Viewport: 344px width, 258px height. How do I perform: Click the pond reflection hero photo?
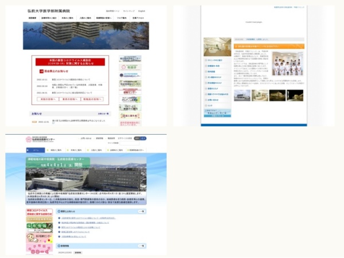[86, 36]
